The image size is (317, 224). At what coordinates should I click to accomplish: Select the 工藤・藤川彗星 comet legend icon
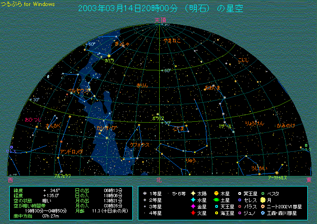(262, 214)
